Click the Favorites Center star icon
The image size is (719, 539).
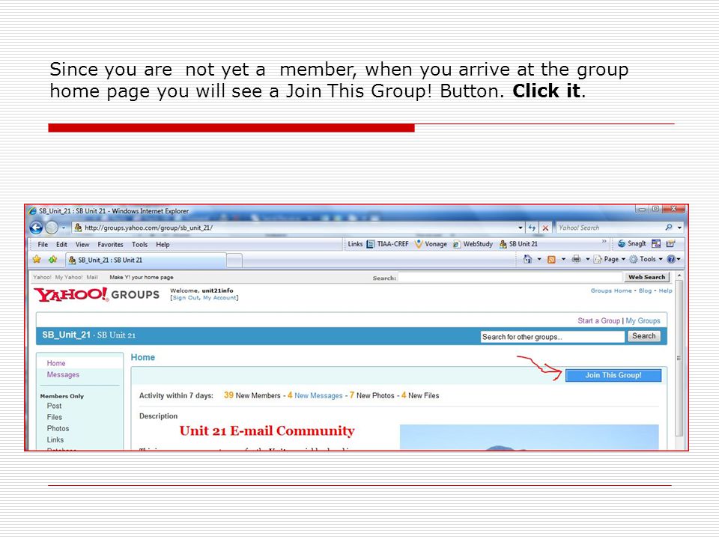tap(37, 260)
